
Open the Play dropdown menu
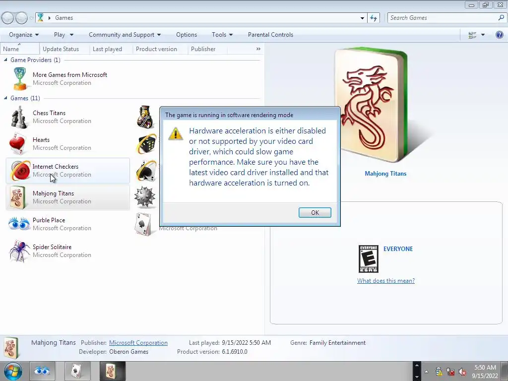[x=63, y=35]
